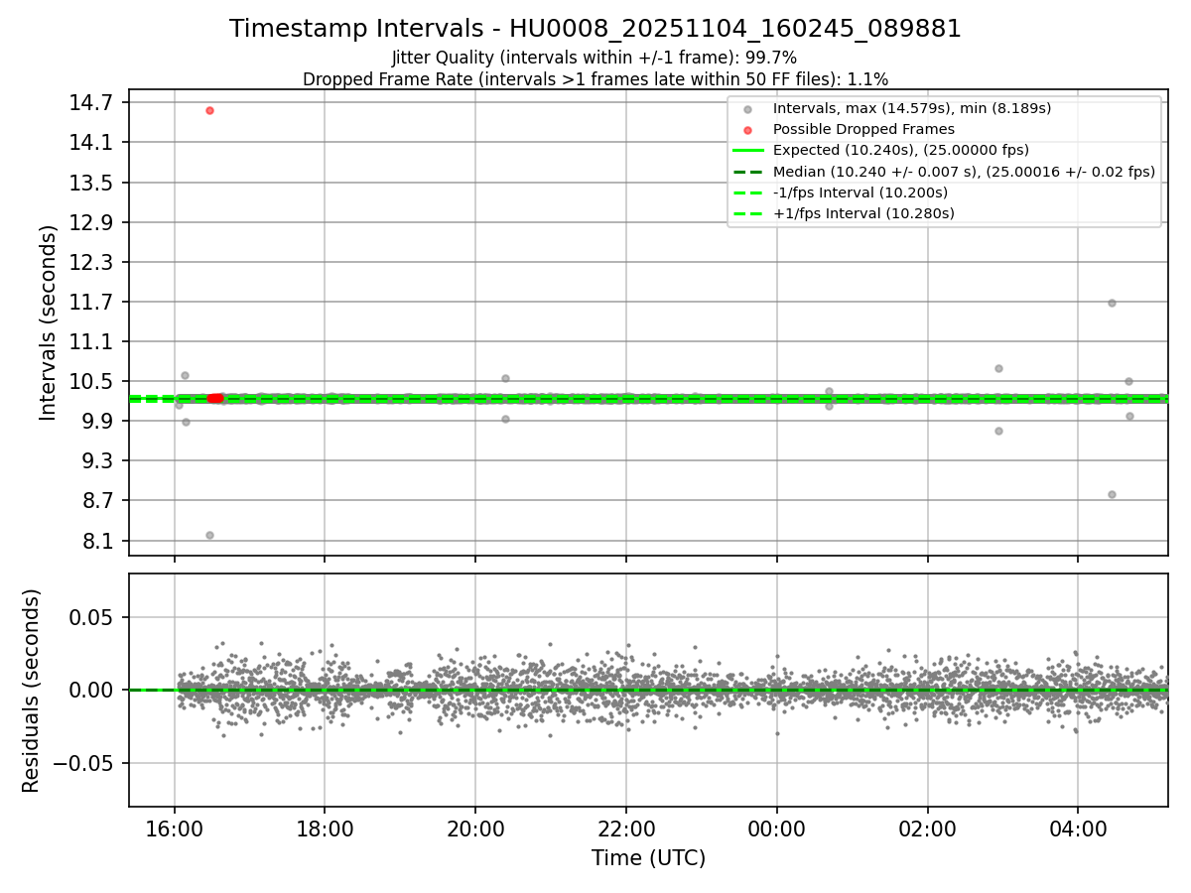The height and width of the screenshot is (893, 1191).
Task: Click the gray minimum interval point near 8.2 seconds
Action: click(209, 535)
